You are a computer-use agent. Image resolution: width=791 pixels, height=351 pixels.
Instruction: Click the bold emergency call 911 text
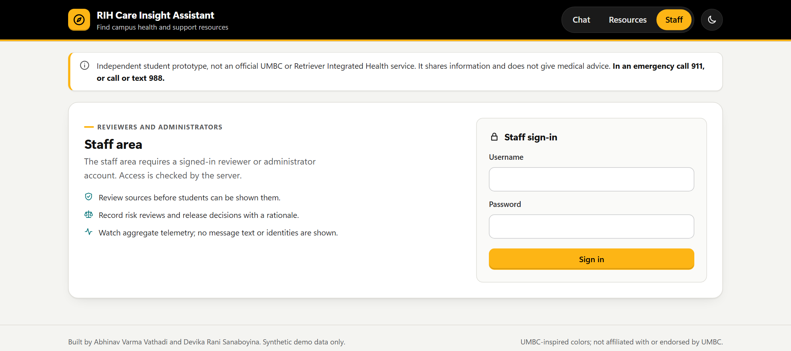click(401, 72)
